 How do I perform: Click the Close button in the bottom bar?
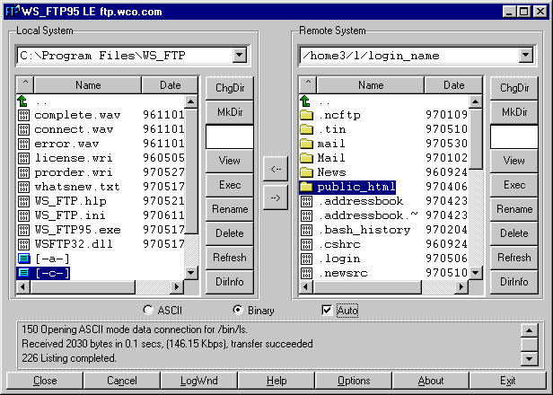pos(45,381)
